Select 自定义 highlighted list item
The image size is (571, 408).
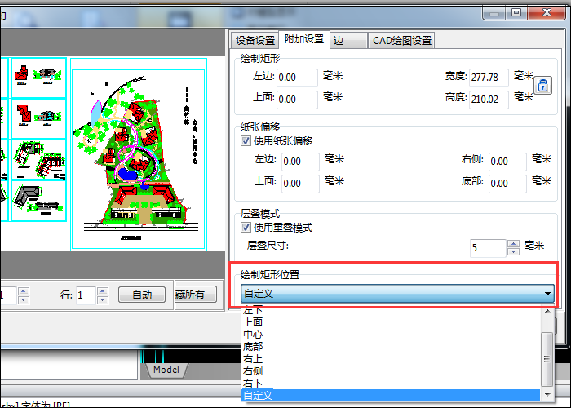tap(258, 395)
